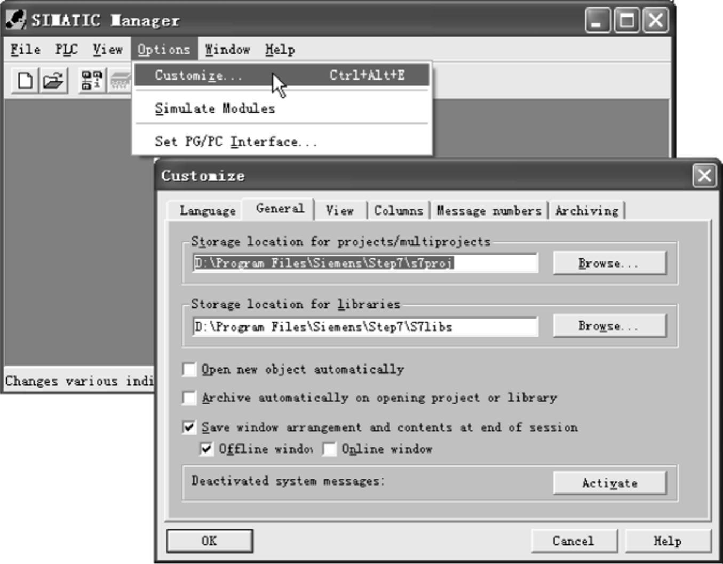Screen dimensions: 723x564
Task: Open the Help menu in menu bar
Action: pyautogui.click(x=280, y=50)
